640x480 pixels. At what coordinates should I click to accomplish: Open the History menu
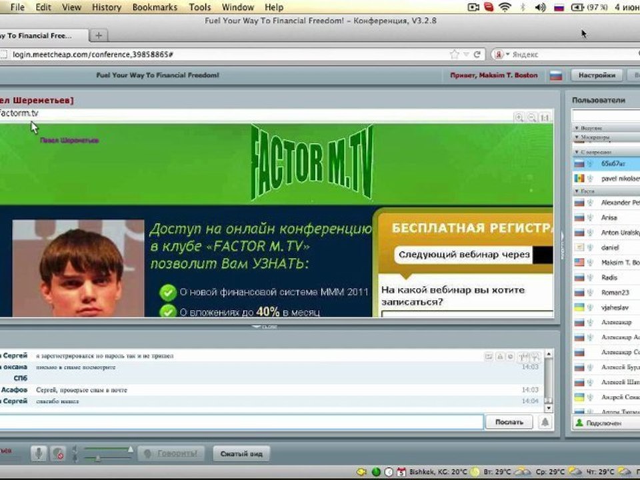click(107, 7)
